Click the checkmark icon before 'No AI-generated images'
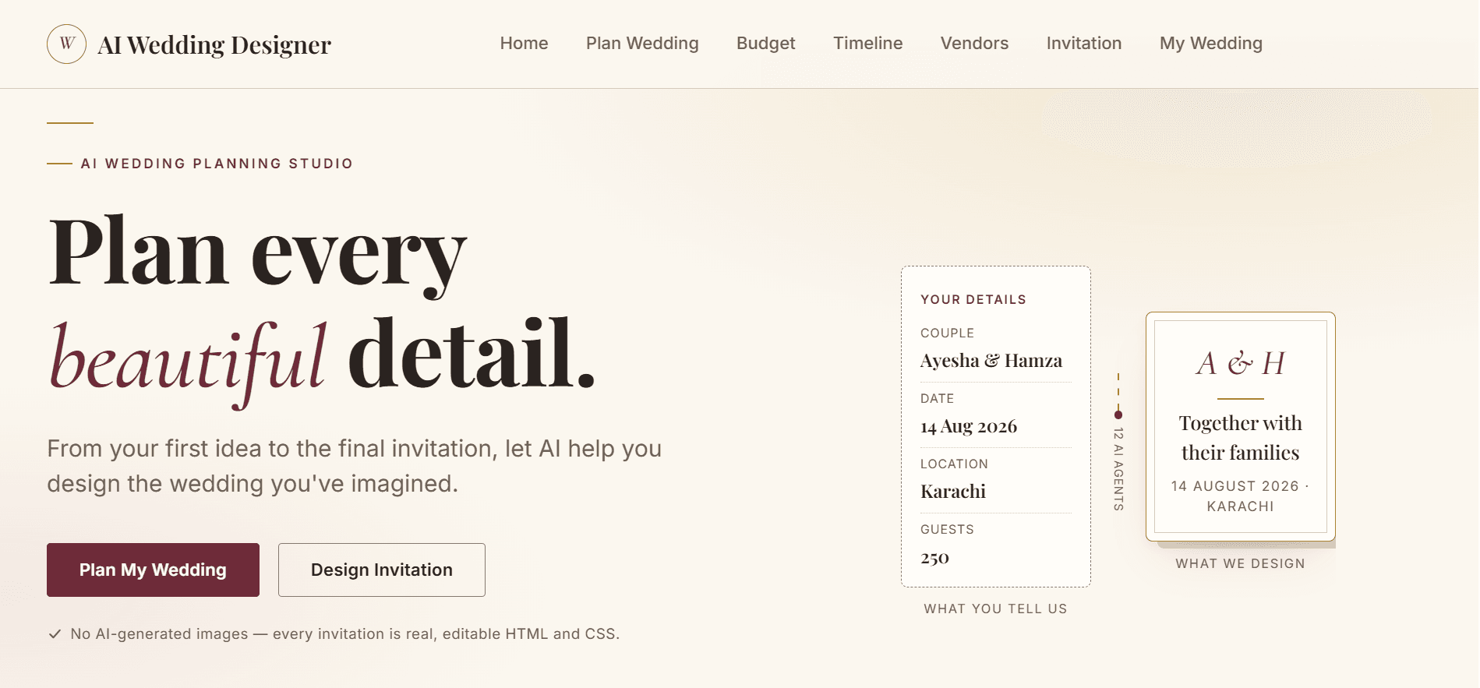Image resolution: width=1480 pixels, height=688 pixels. point(55,634)
